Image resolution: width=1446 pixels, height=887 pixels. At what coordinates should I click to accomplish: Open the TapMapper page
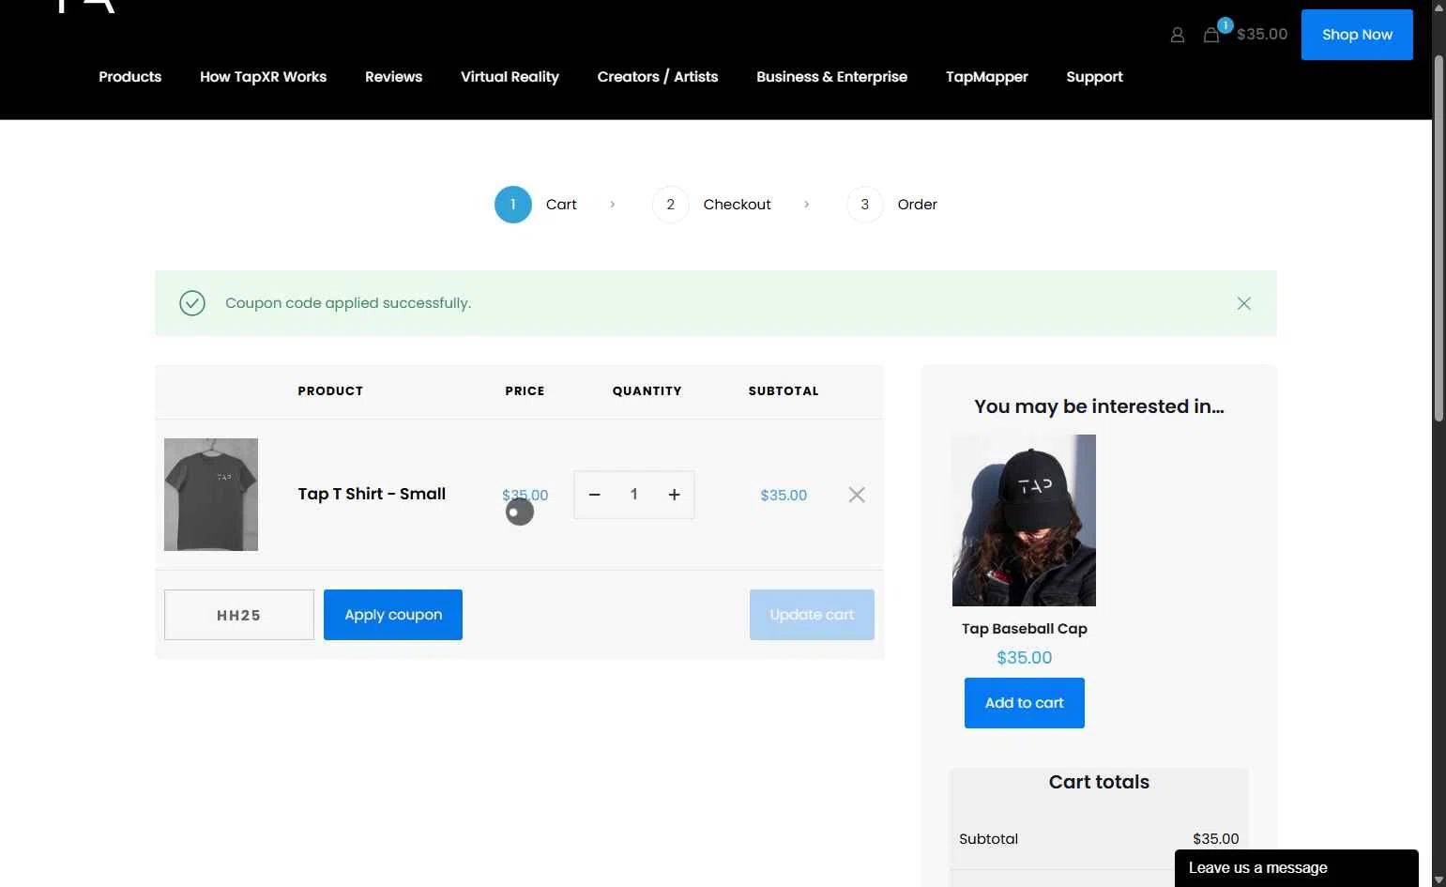click(x=987, y=77)
